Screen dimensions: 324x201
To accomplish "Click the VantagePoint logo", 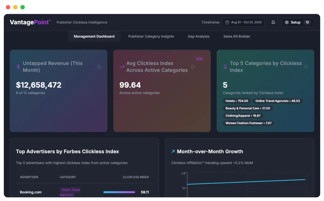I will pos(30,22).
